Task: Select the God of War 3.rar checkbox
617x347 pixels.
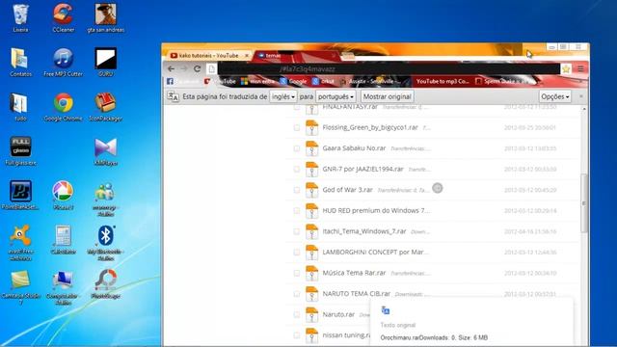Action: pyautogui.click(x=297, y=190)
